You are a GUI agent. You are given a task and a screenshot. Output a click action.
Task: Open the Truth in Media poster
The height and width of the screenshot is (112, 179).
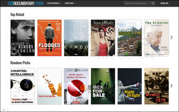[x=49, y=86]
